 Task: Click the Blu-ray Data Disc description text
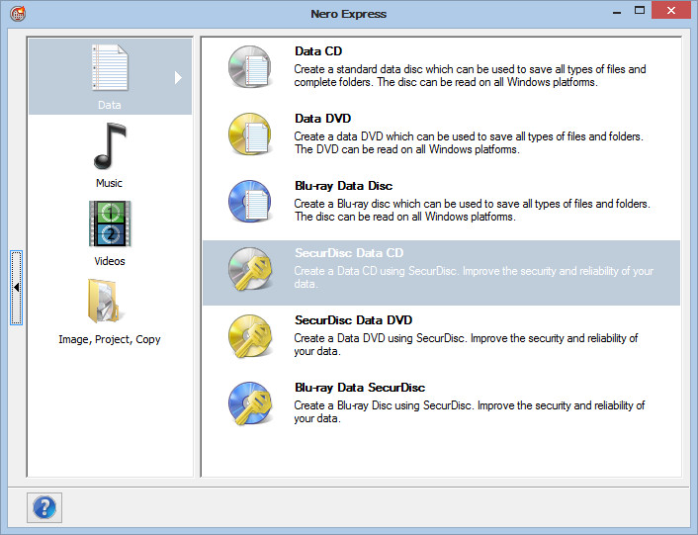point(472,210)
